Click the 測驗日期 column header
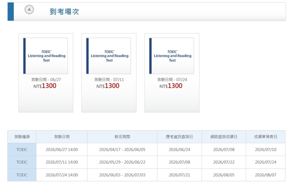The image size is (294, 185). pos(62,137)
